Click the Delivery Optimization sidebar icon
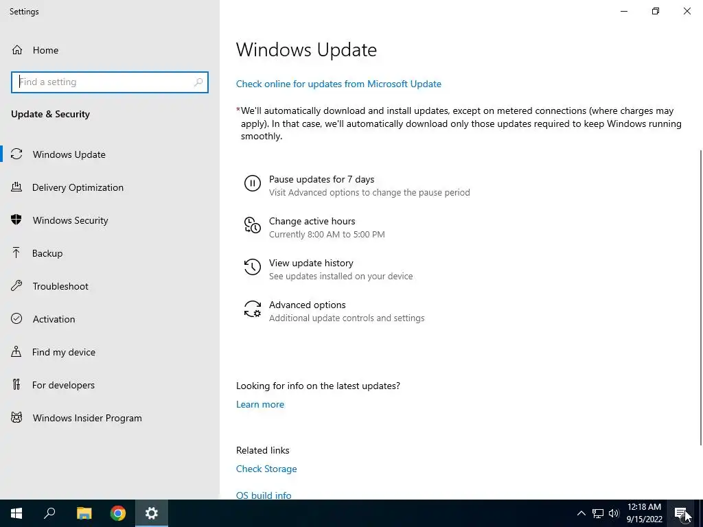Image resolution: width=703 pixels, height=527 pixels. [16, 187]
